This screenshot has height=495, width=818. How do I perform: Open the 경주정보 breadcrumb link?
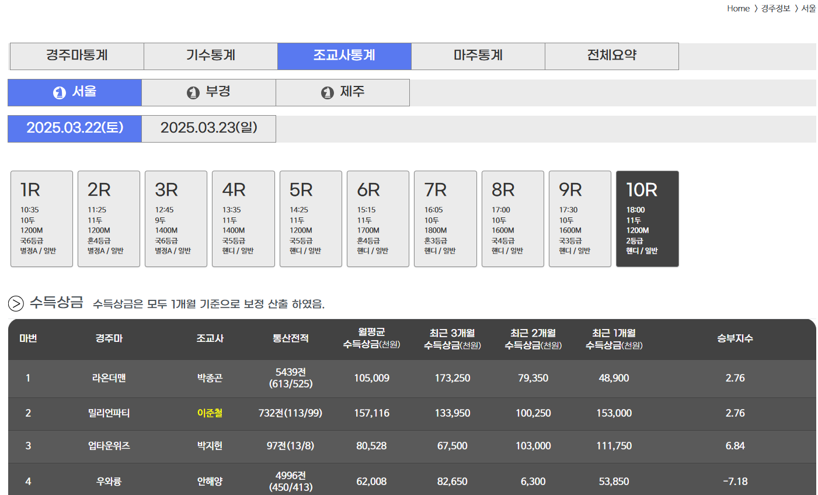775,9
